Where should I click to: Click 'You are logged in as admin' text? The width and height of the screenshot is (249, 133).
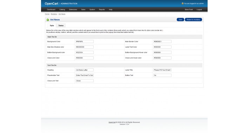click(194, 3)
